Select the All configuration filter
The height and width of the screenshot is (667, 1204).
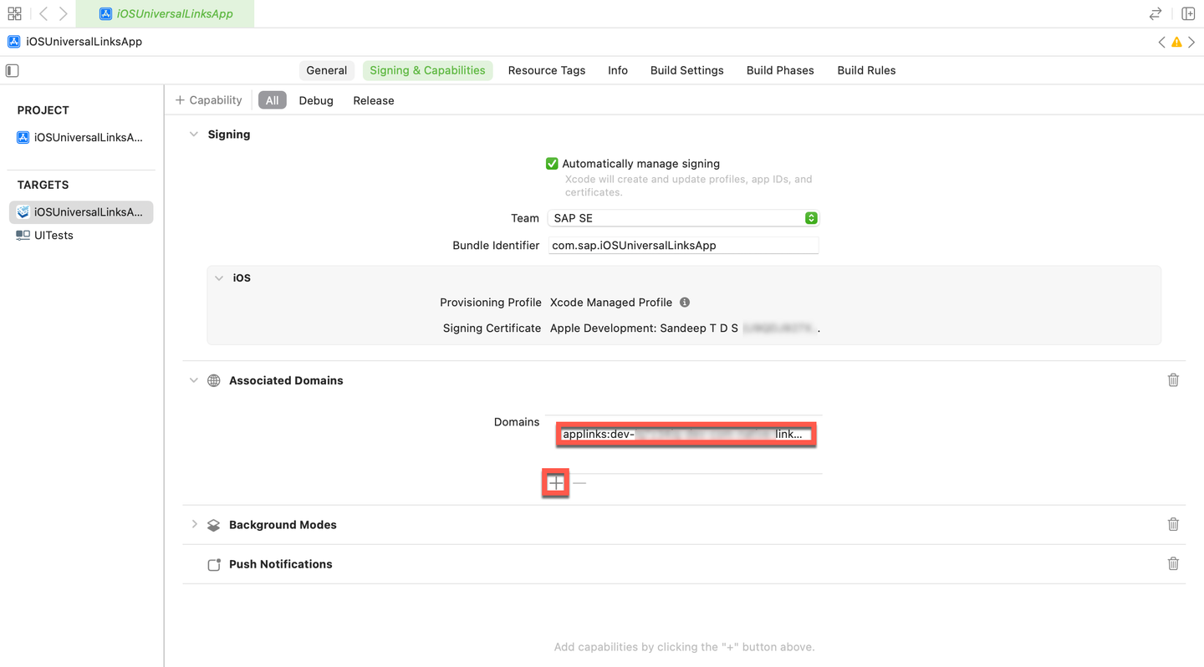coord(273,100)
